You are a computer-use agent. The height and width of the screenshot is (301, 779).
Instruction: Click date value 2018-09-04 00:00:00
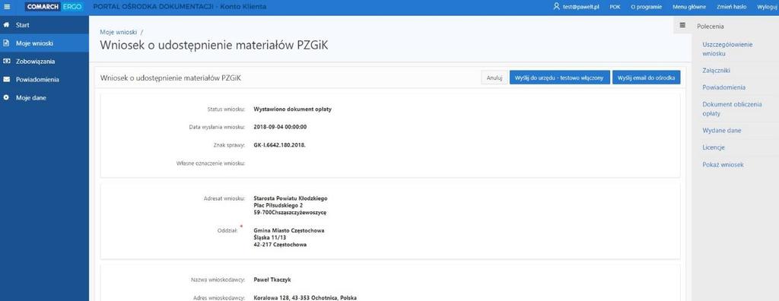coord(280,127)
